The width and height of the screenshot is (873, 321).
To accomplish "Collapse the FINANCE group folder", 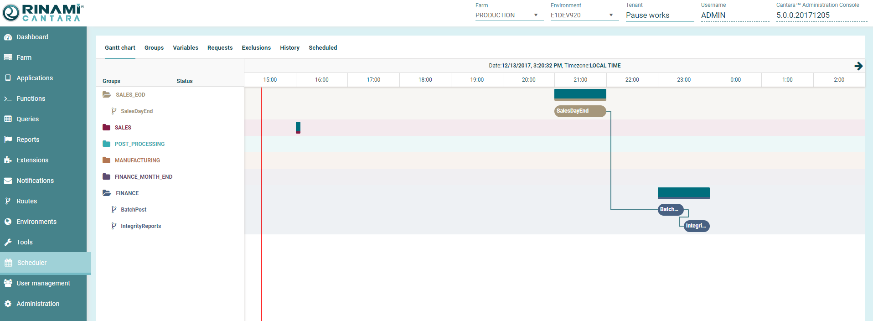I will coord(107,193).
